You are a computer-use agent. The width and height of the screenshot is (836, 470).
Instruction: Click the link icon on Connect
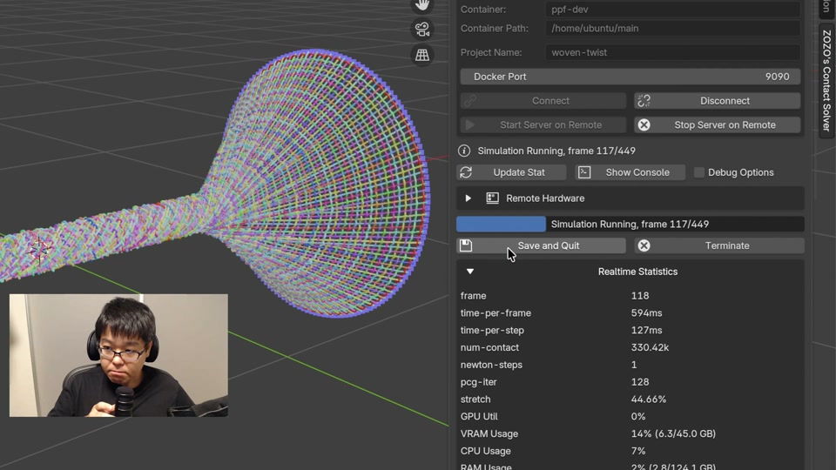(x=470, y=101)
